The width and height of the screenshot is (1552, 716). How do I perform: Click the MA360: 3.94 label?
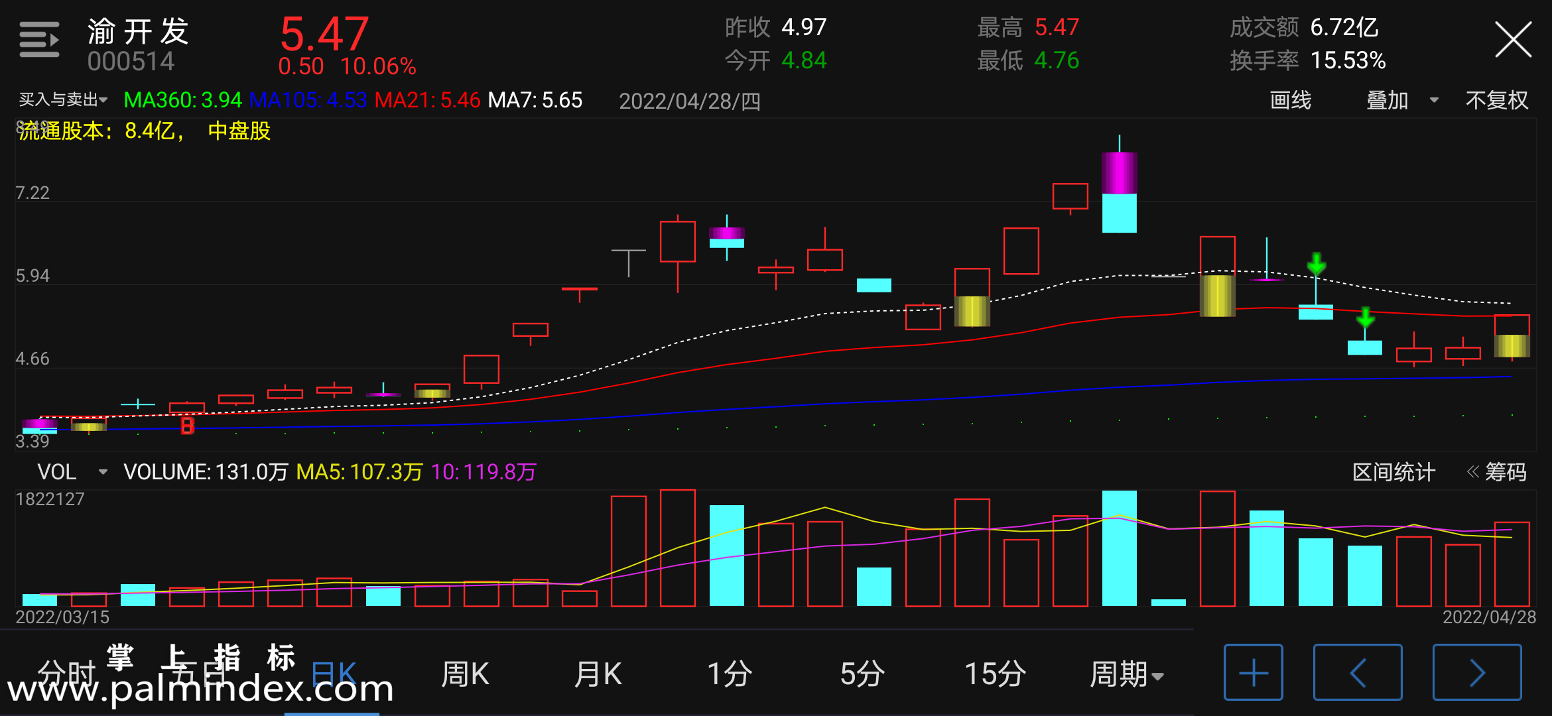tap(183, 100)
